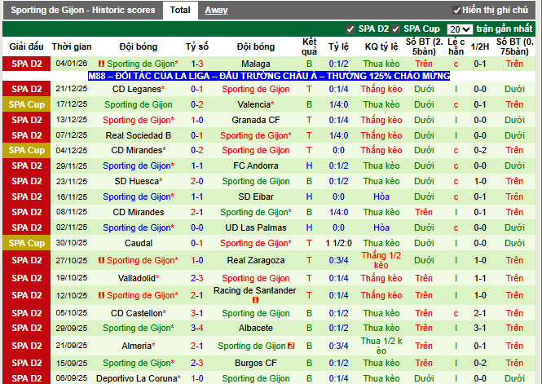Click the Sporting de Gijon - Historic scores title
The width and height of the screenshot is (542, 384).
[83, 10]
